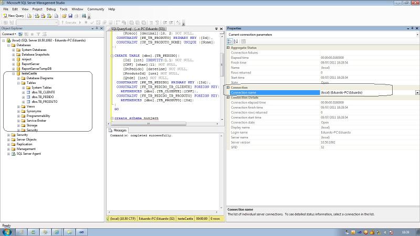Open a new Analysis Services XMLA Query

(x=49, y=16)
